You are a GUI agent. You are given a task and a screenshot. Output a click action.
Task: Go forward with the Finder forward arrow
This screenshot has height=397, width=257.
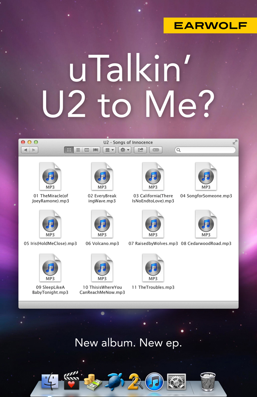pos(34,150)
